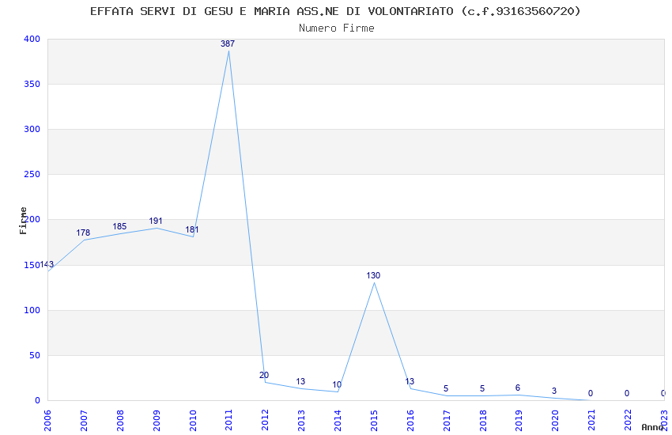The width and height of the screenshot is (672, 435).
Task: Click y-axis value 100
Action: point(32,310)
